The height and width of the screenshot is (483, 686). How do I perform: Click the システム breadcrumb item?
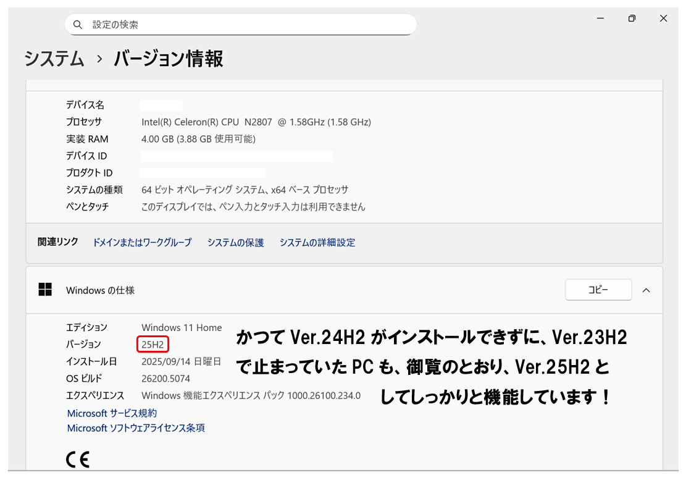click(54, 59)
